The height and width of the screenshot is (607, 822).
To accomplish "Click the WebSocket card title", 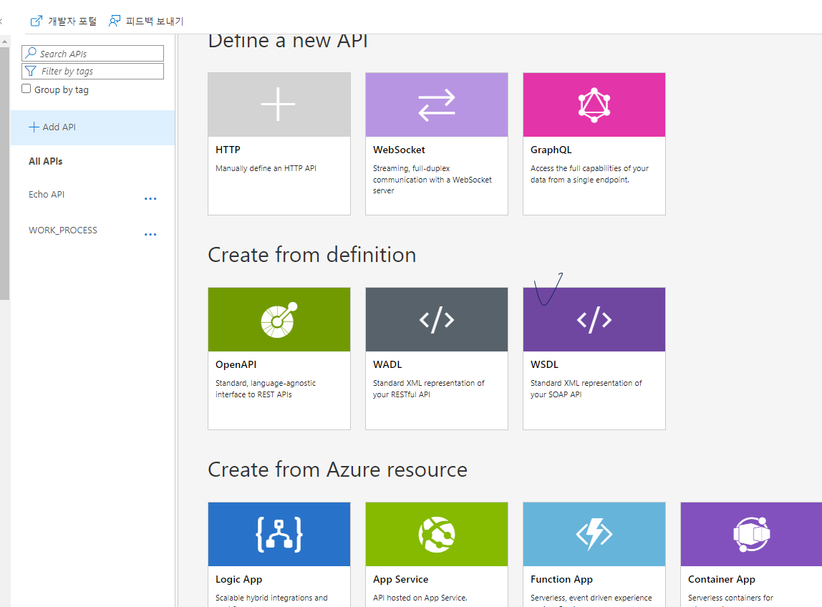I will click(x=399, y=150).
